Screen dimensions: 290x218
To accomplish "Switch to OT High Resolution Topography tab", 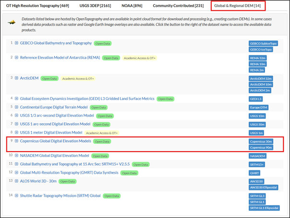I will pyautogui.click(x=37, y=6).
